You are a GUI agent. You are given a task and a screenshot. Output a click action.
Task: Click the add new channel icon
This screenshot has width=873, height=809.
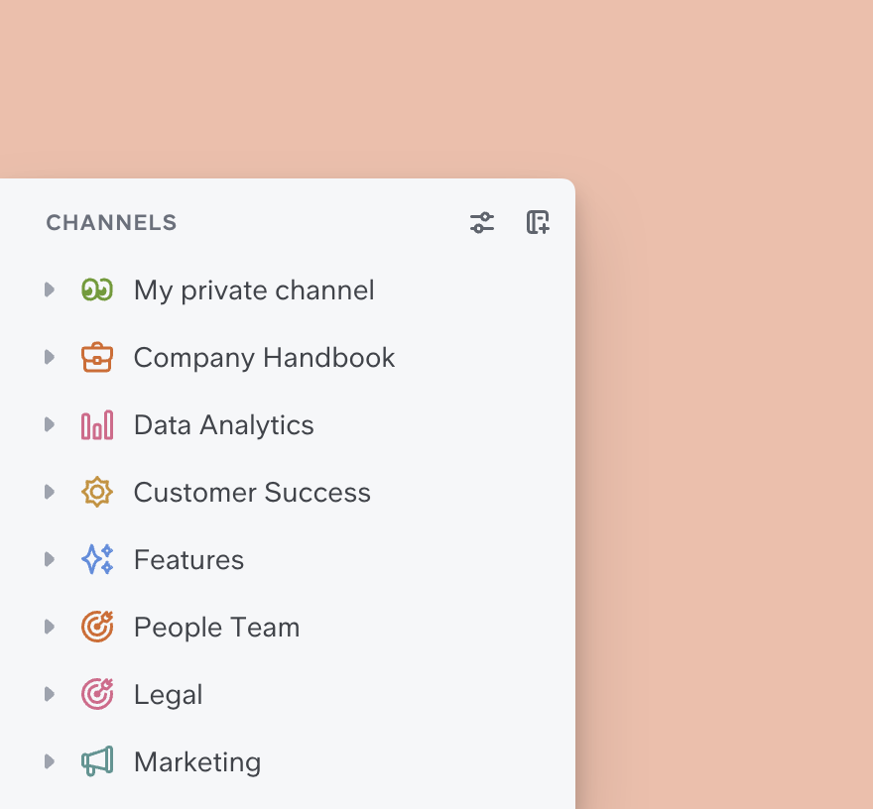tap(538, 222)
